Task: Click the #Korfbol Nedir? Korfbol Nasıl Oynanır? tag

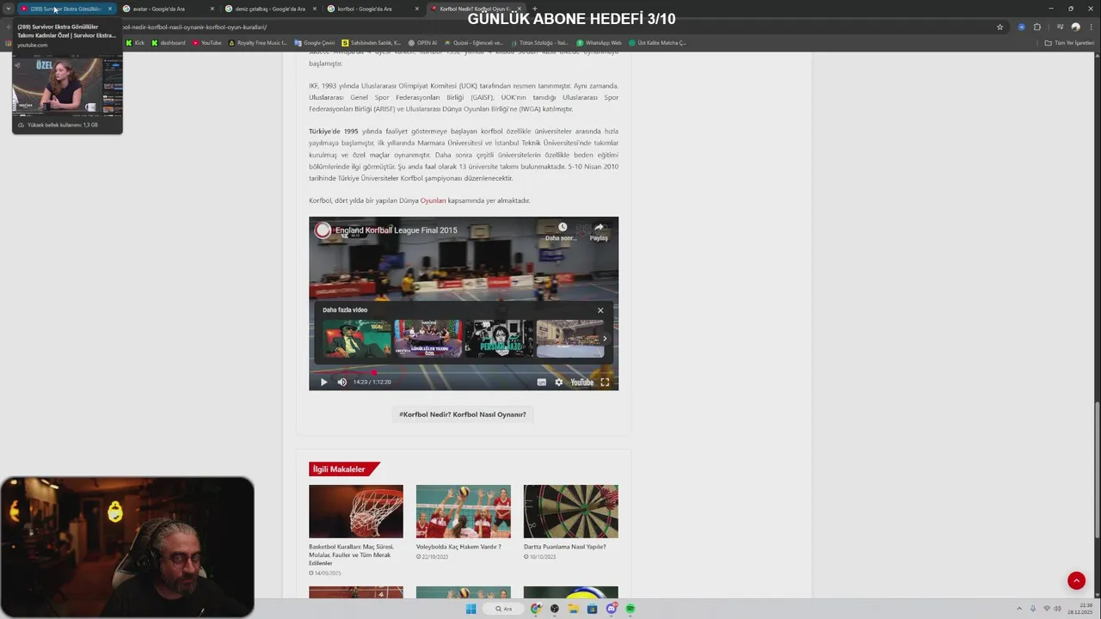Action: click(x=463, y=414)
